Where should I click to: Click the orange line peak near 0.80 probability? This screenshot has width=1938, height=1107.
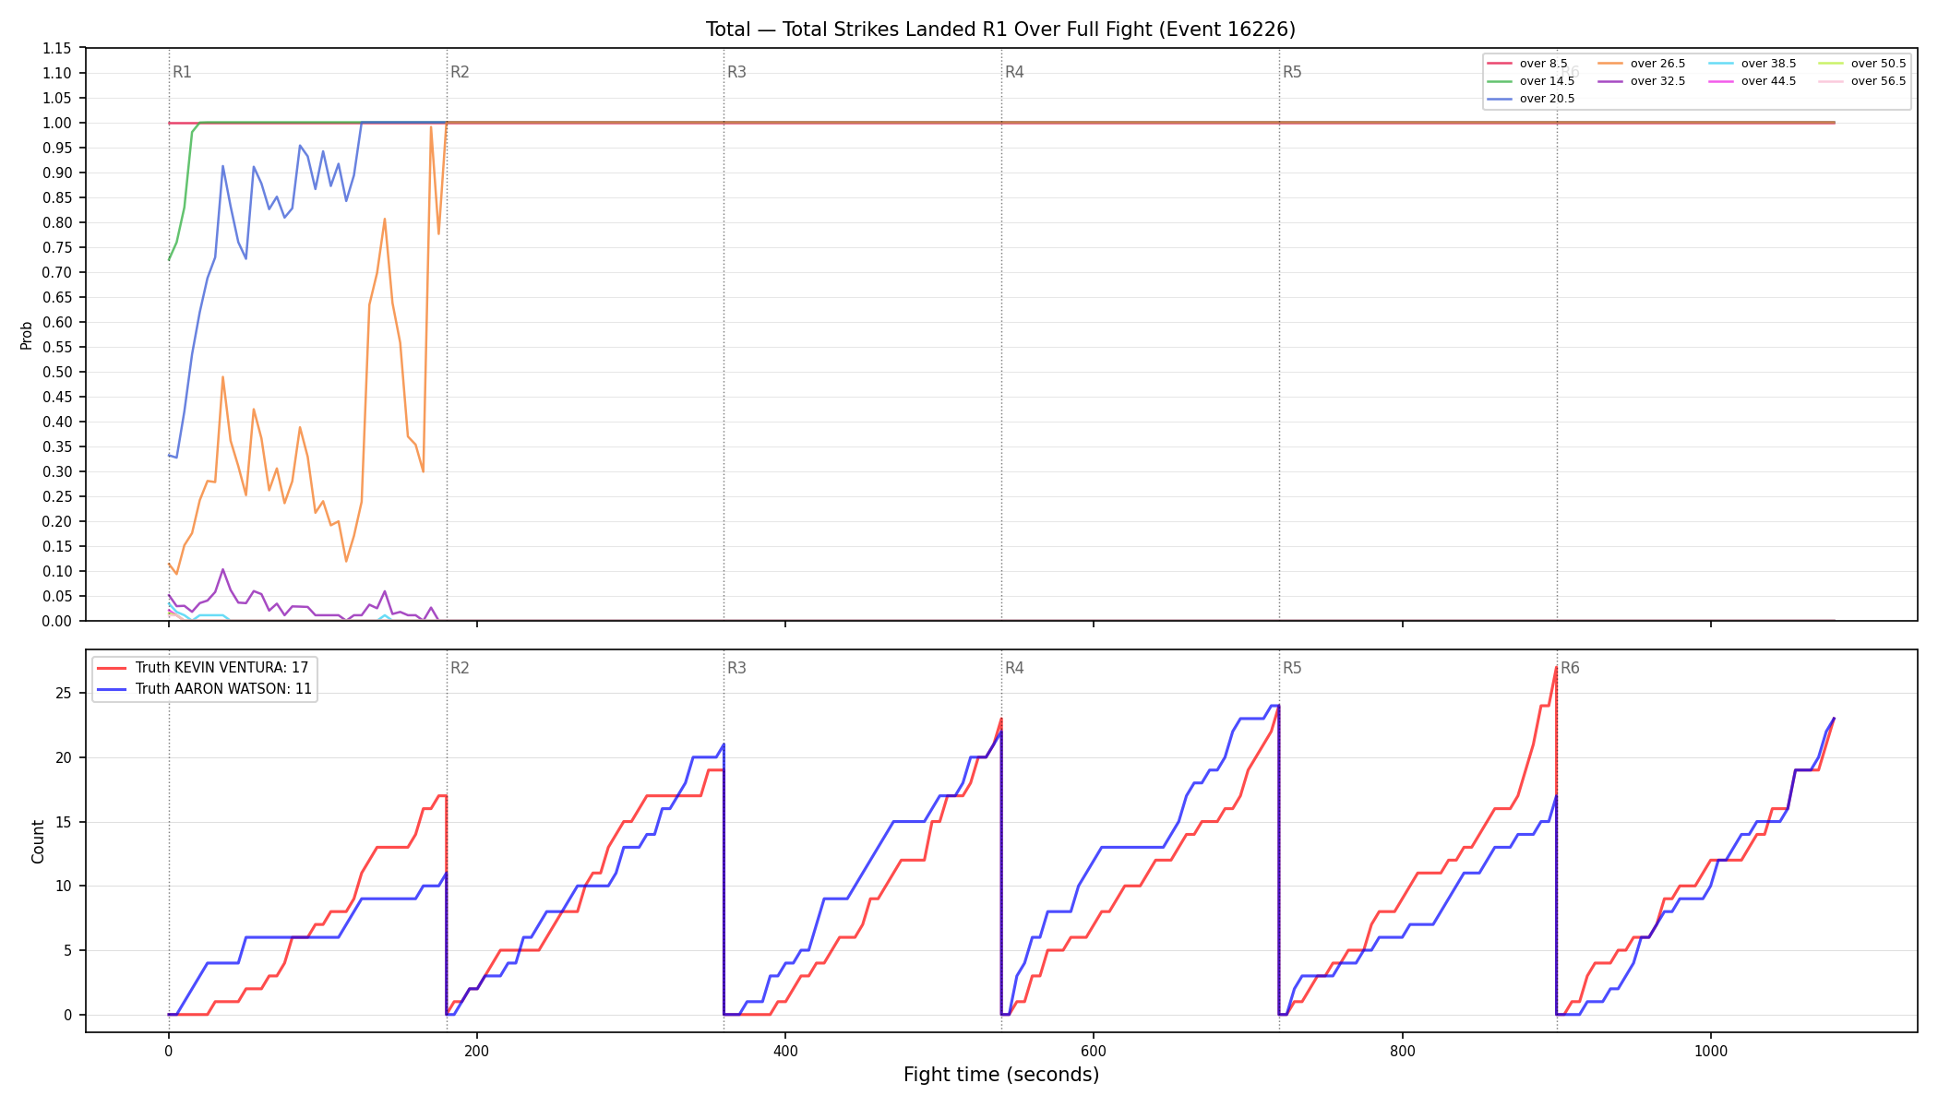[x=385, y=220]
